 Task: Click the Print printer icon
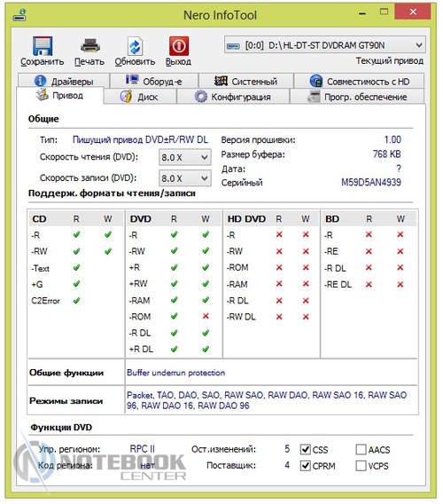[89, 45]
